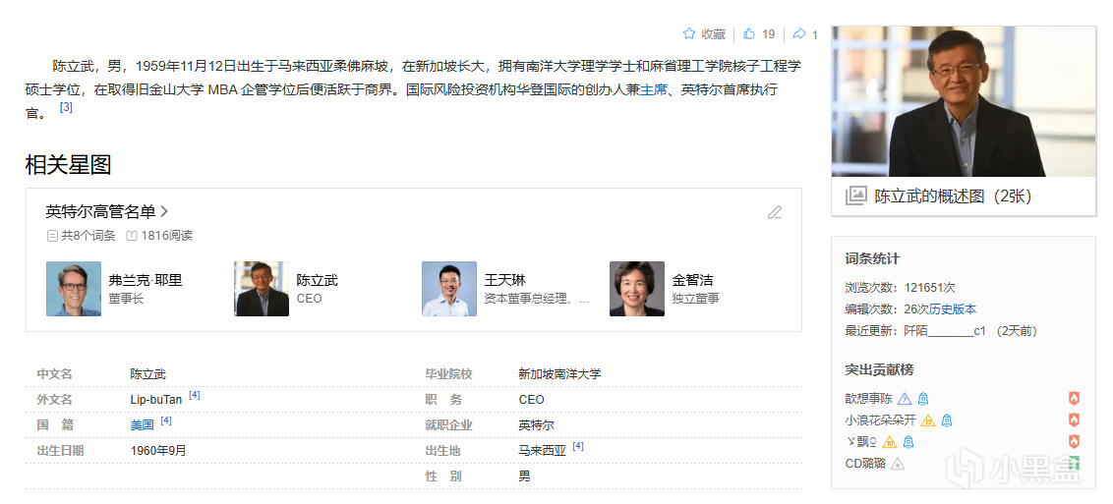Open the 英特尔高管名单 heading link
Image resolution: width=1113 pixels, height=504 pixels.
(x=101, y=211)
